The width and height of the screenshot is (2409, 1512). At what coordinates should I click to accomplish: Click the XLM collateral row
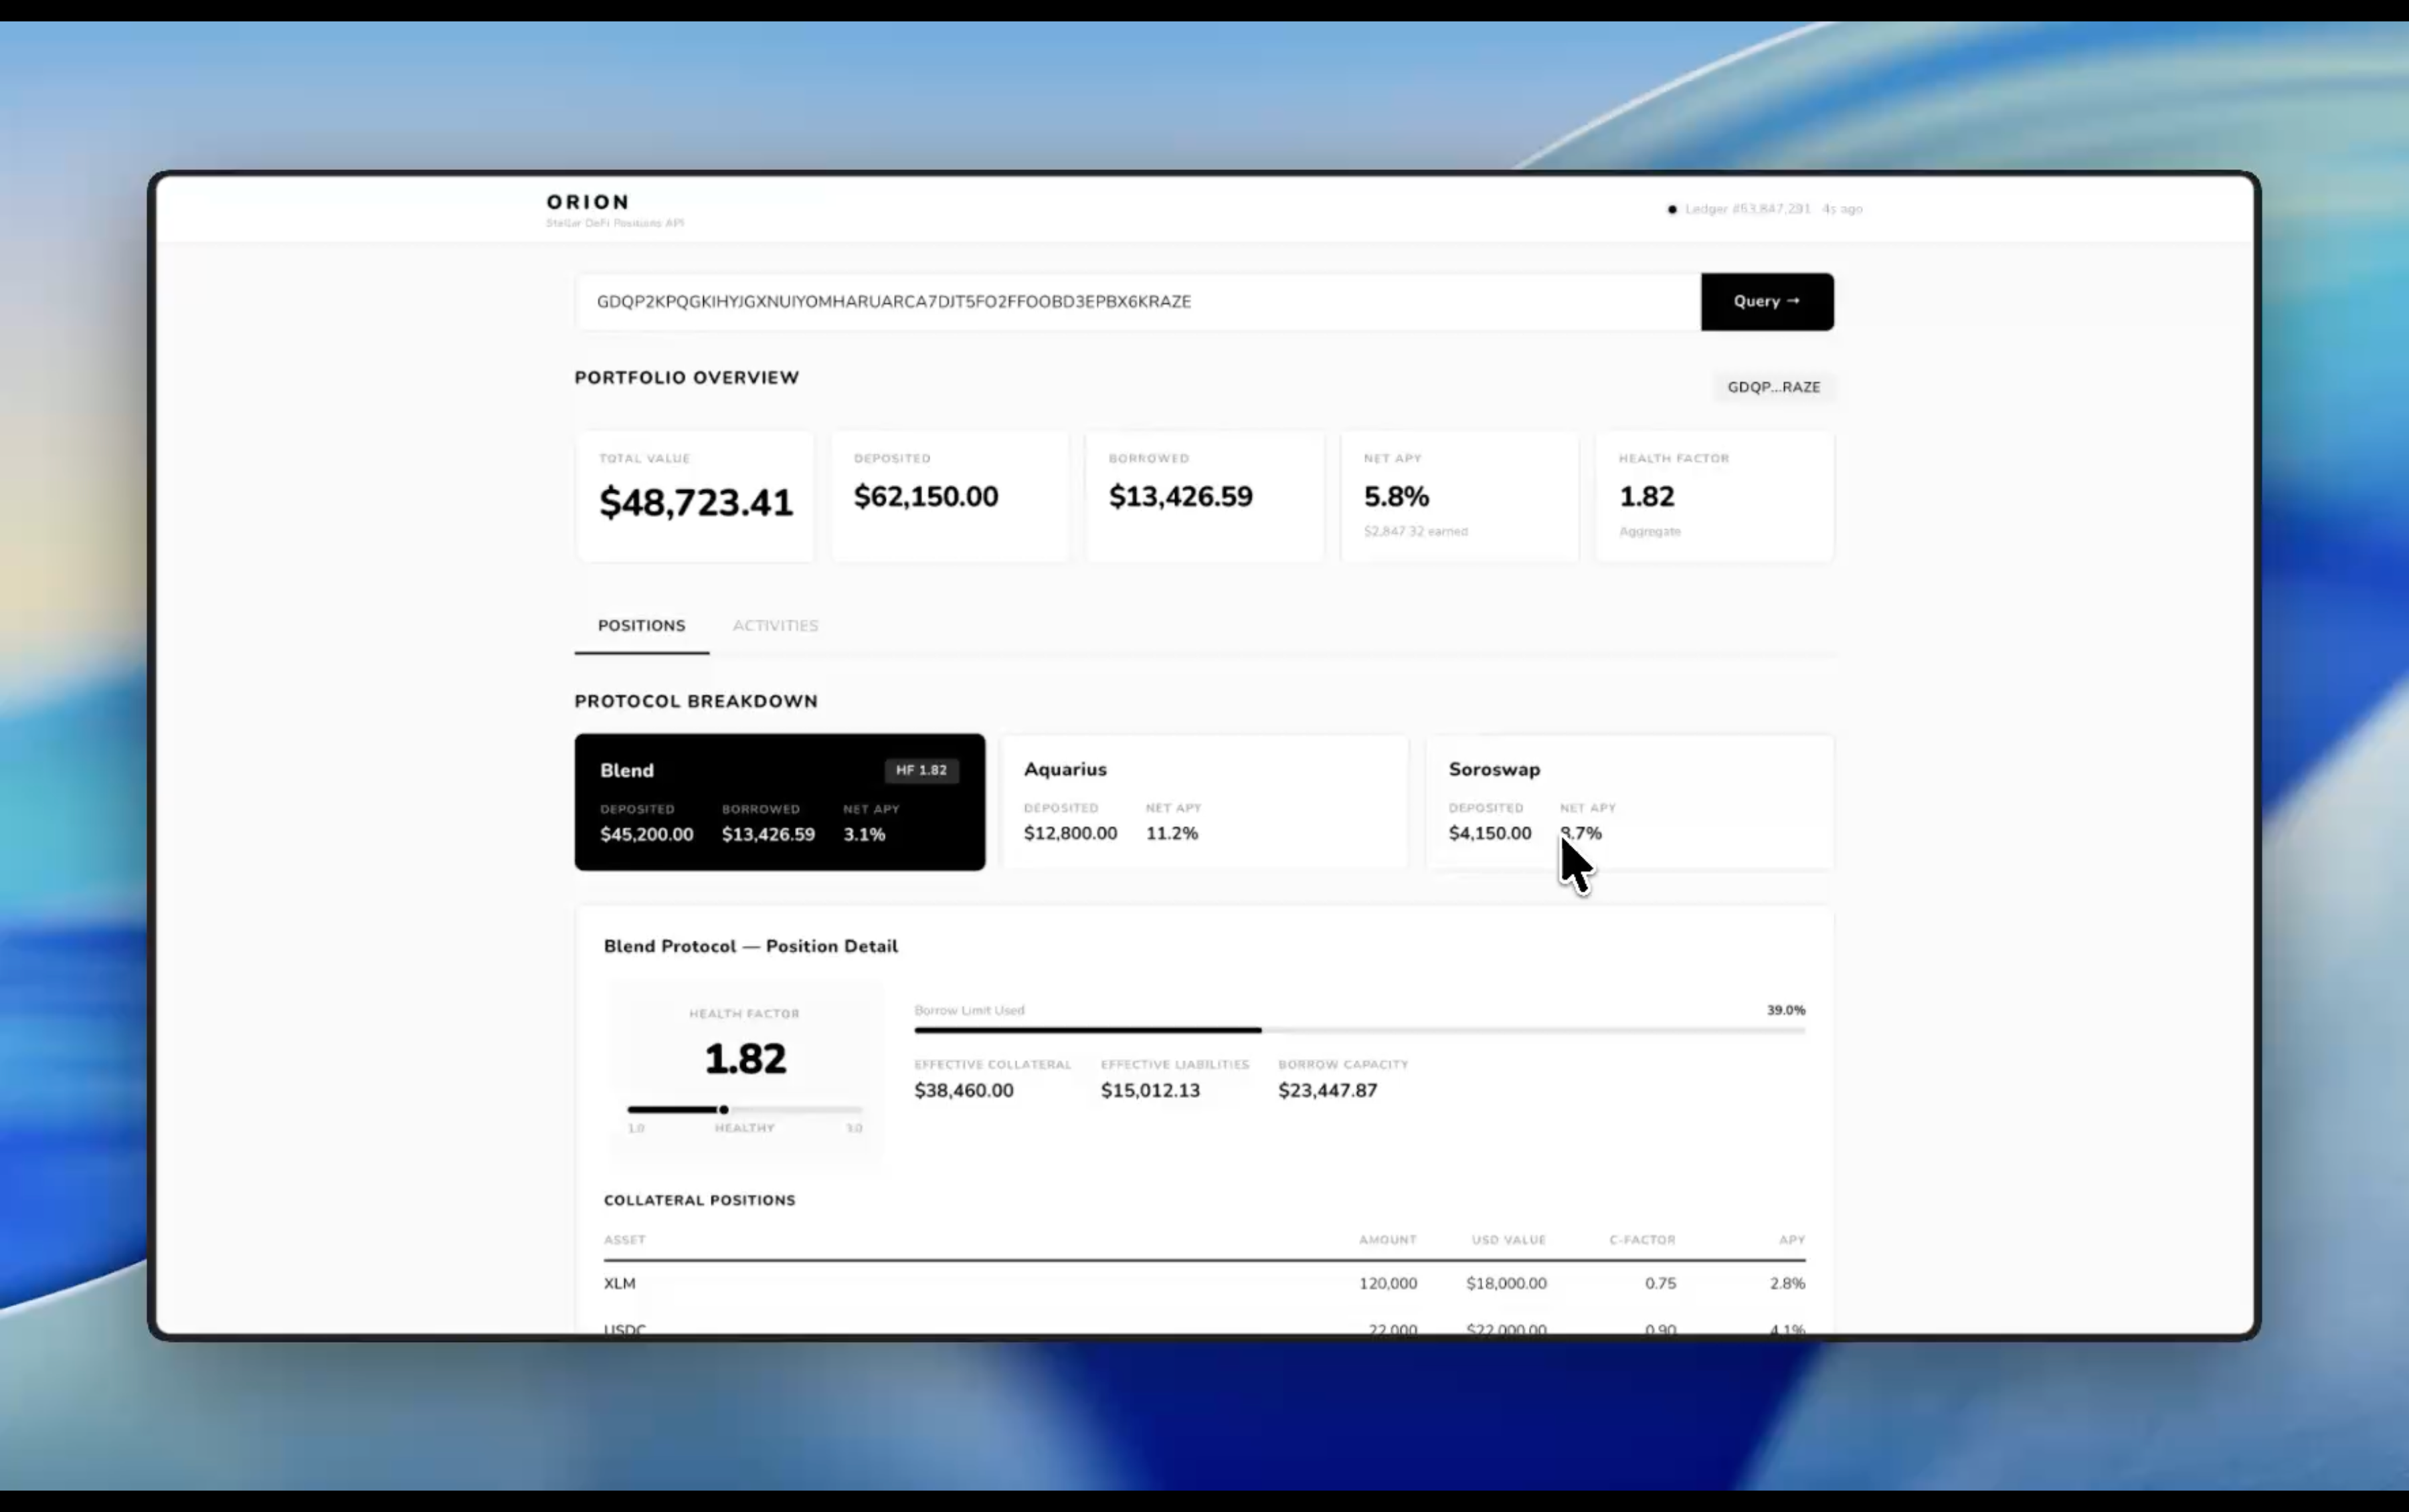[x=1204, y=1283]
